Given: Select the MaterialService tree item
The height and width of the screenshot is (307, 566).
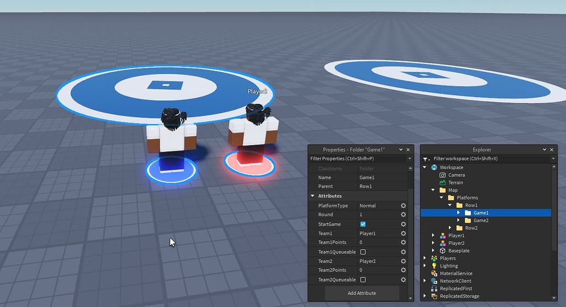Looking at the screenshot, I should [x=455, y=273].
